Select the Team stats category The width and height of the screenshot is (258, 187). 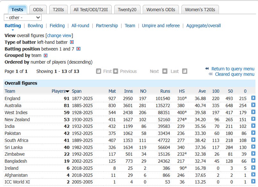130,26
